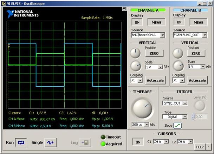The width and height of the screenshot is (214, 154).
Task: Click the Timeout indicator LED
Action: pos(103,137)
